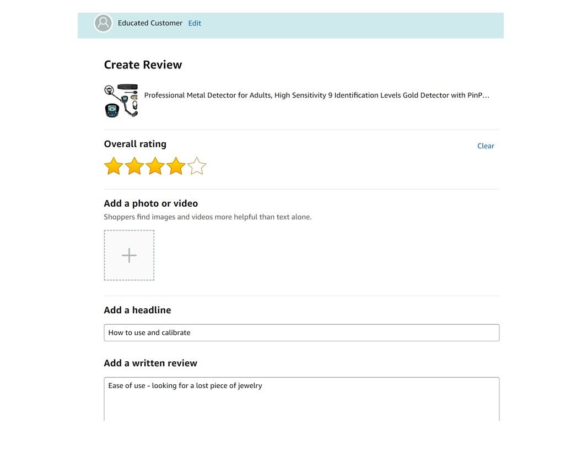Select the Educated Customer name text
Screen dimensions: 582x450
(x=150, y=23)
